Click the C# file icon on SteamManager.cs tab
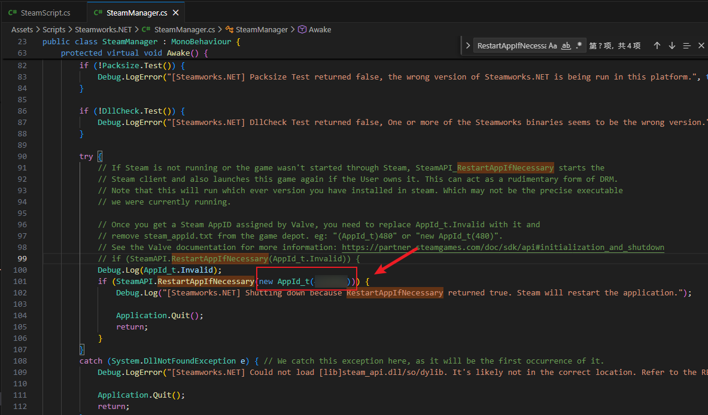 tap(98, 13)
